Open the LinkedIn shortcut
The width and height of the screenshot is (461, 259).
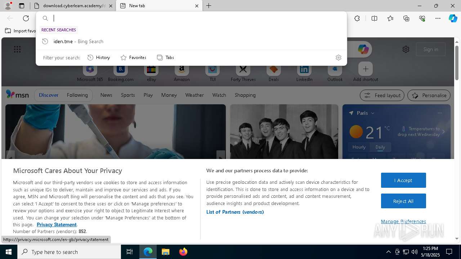304,73
